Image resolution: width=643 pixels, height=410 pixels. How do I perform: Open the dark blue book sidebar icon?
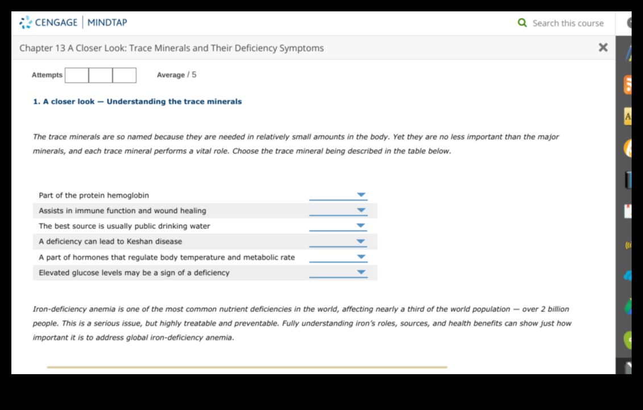(628, 180)
